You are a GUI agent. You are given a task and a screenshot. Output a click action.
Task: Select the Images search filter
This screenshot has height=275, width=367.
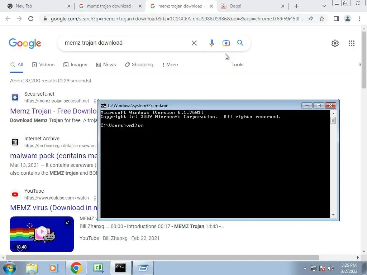pyautogui.click(x=75, y=64)
